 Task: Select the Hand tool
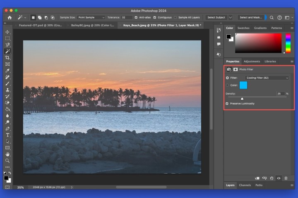[x=7, y=154]
